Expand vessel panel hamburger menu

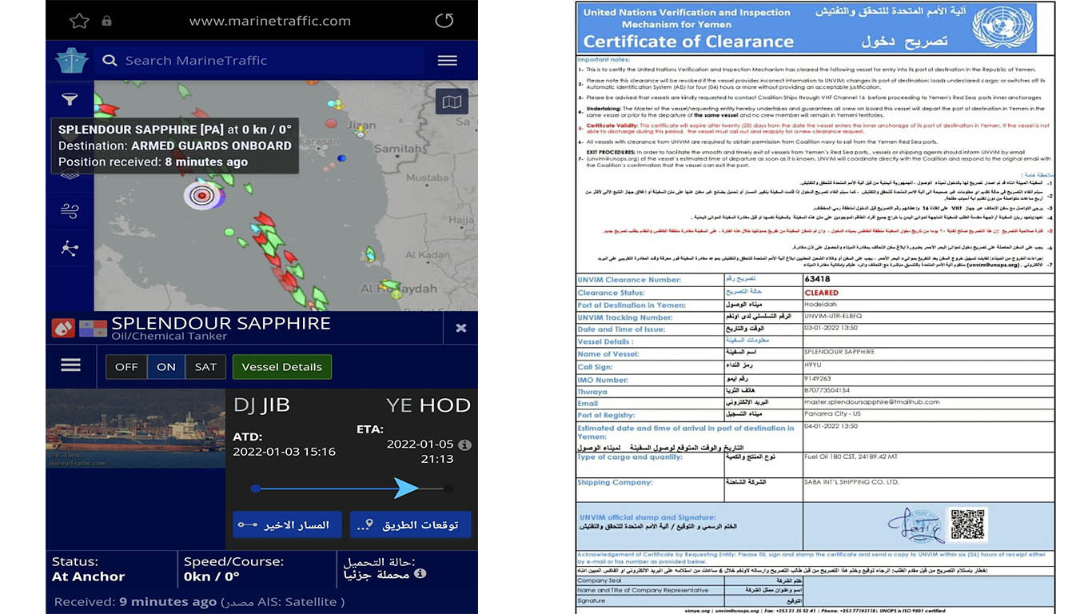pos(71,365)
